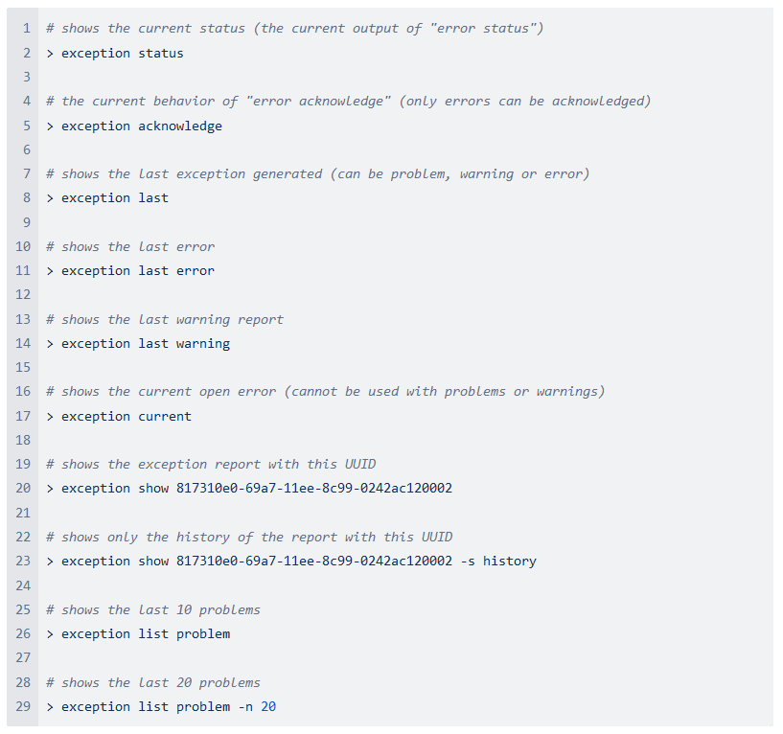Click the comment about "error acknowledge" behavior

[x=348, y=102]
